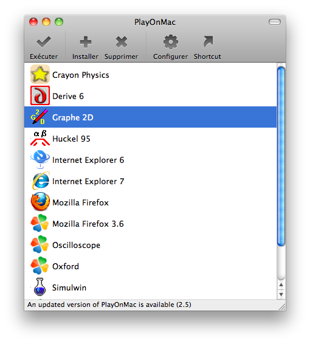Choose the Oxford list entry
This screenshot has height=344, width=310.
[x=151, y=266]
